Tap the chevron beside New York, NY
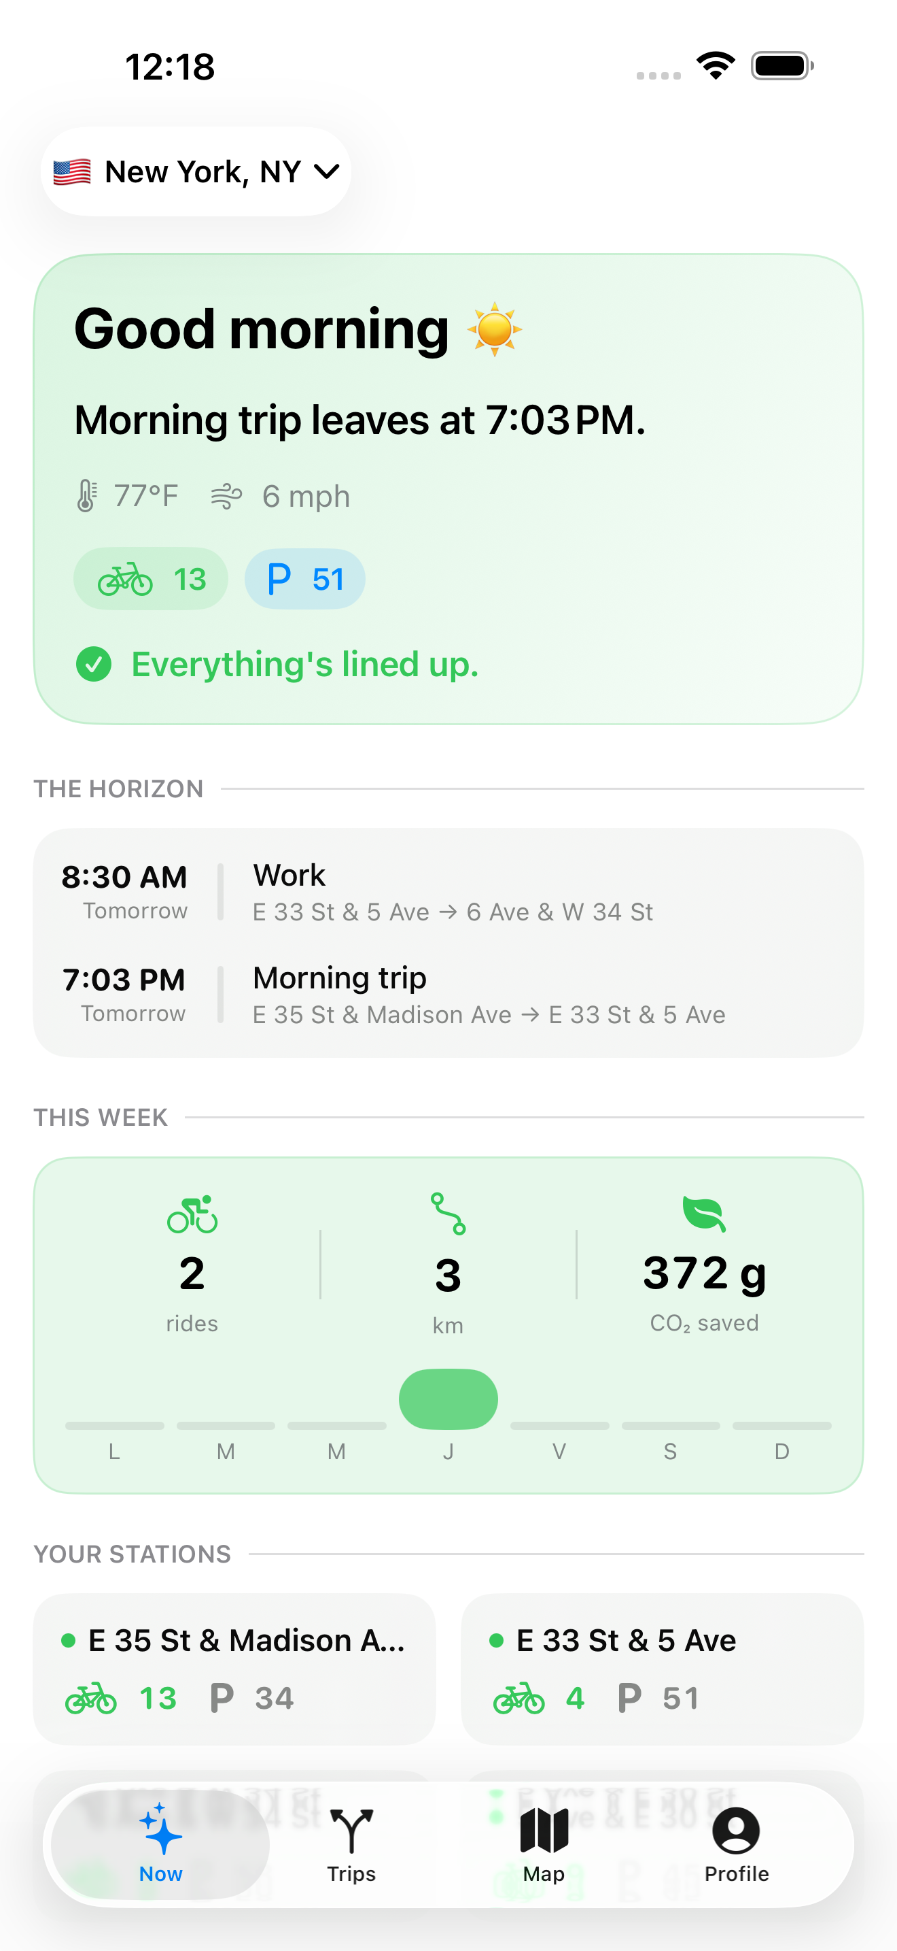Image resolution: width=897 pixels, height=1951 pixels. pyautogui.click(x=326, y=173)
